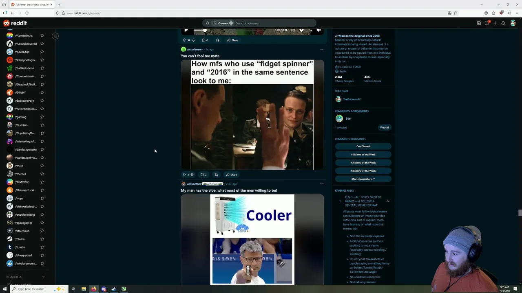Screen dimensions: 522x293
Task: Open the Our Discord bookmark
Action: (363, 146)
